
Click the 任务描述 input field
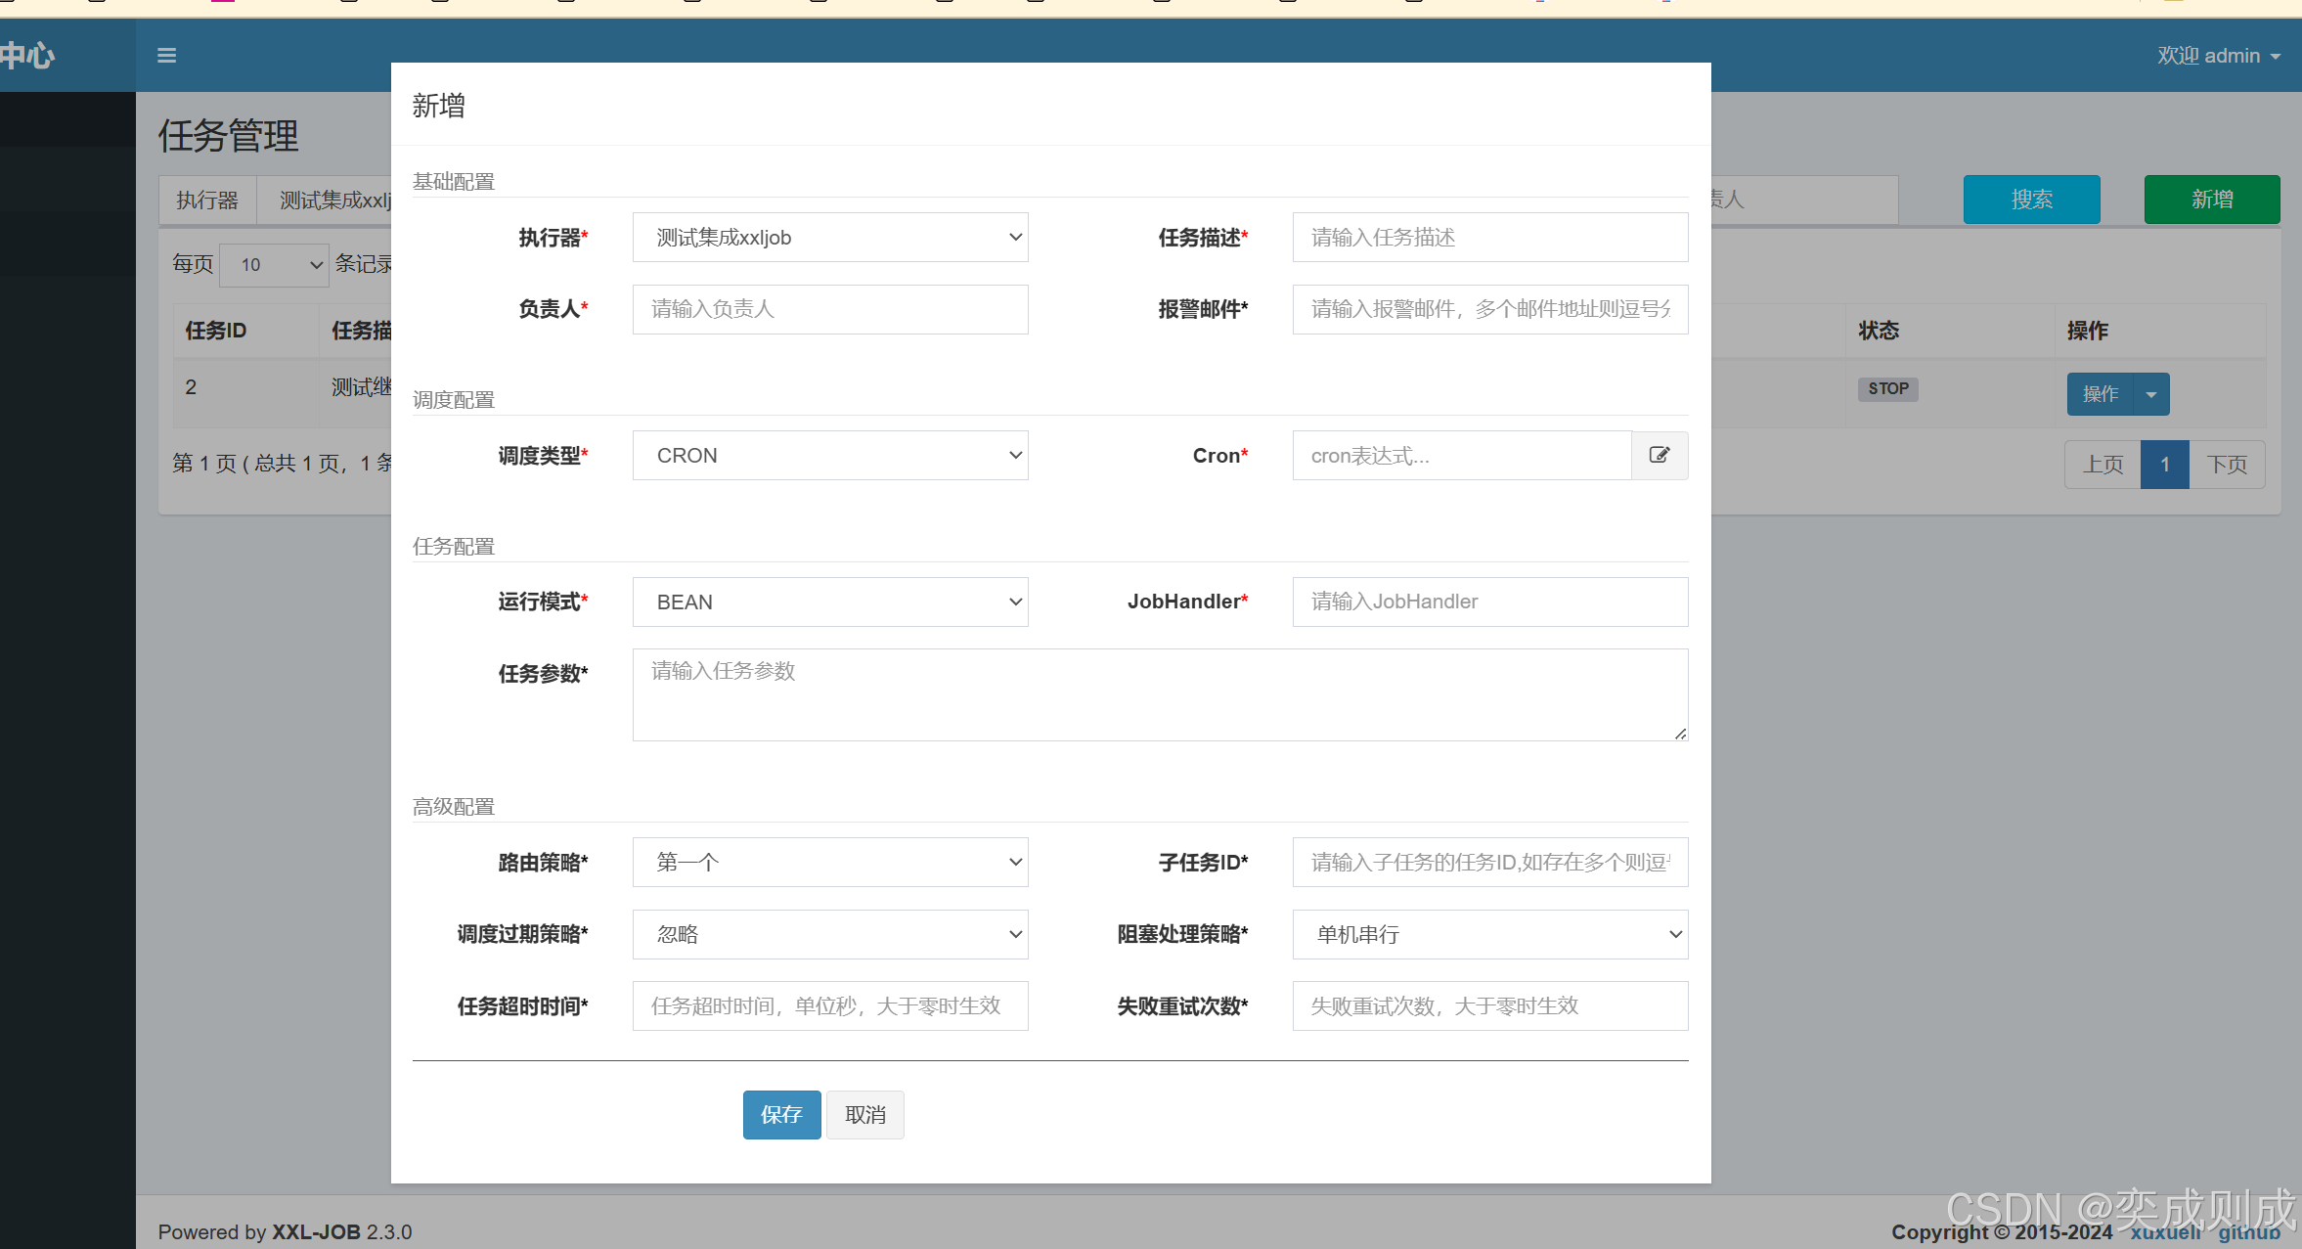pyautogui.click(x=1489, y=238)
